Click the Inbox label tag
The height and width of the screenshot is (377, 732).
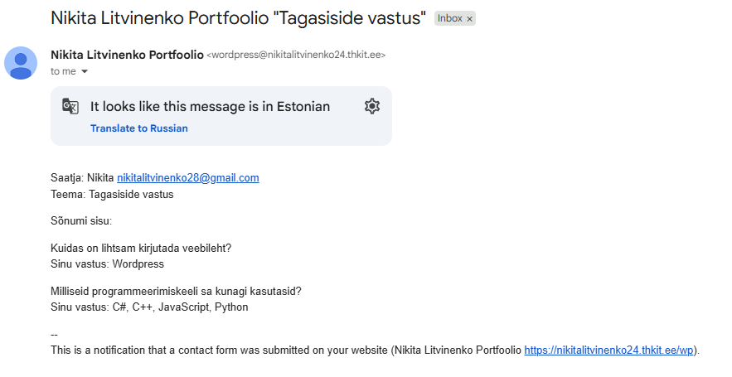[x=449, y=18]
